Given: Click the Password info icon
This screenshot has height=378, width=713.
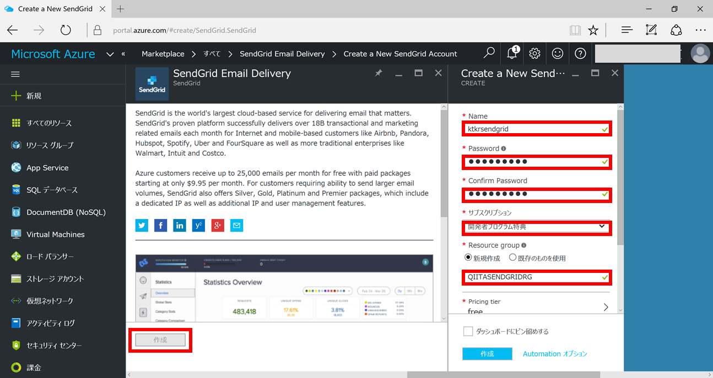Looking at the screenshot, I should point(504,149).
